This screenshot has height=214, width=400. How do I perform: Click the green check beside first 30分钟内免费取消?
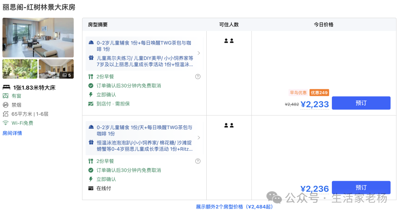91,86
